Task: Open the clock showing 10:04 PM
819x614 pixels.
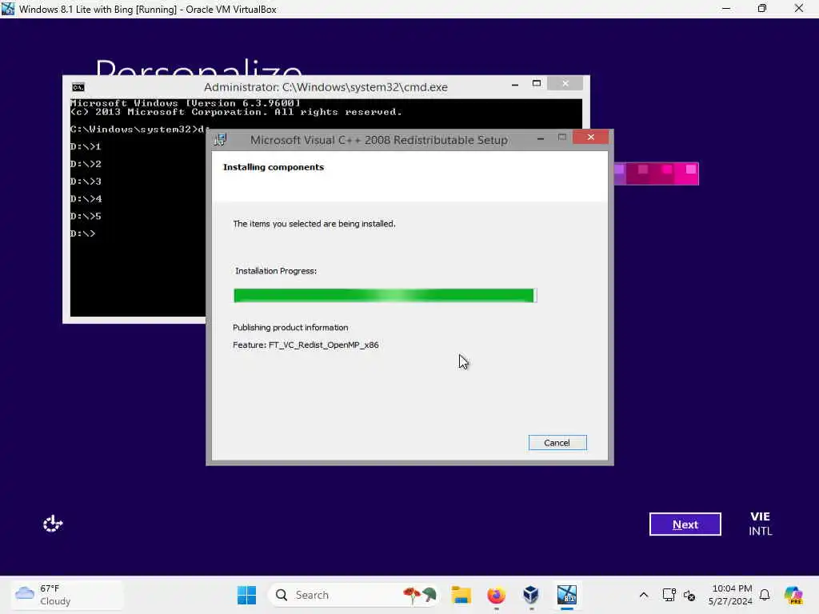Action: click(x=731, y=595)
